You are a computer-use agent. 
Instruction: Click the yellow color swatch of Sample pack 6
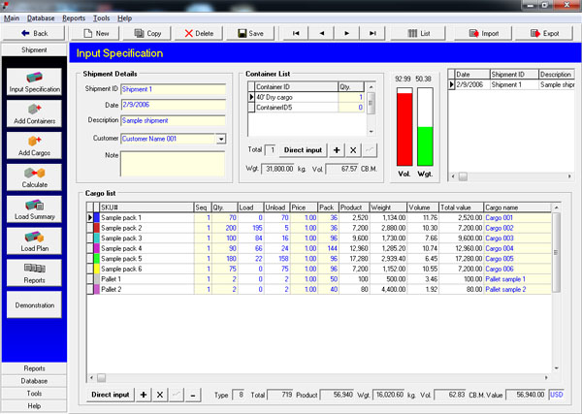96,269
